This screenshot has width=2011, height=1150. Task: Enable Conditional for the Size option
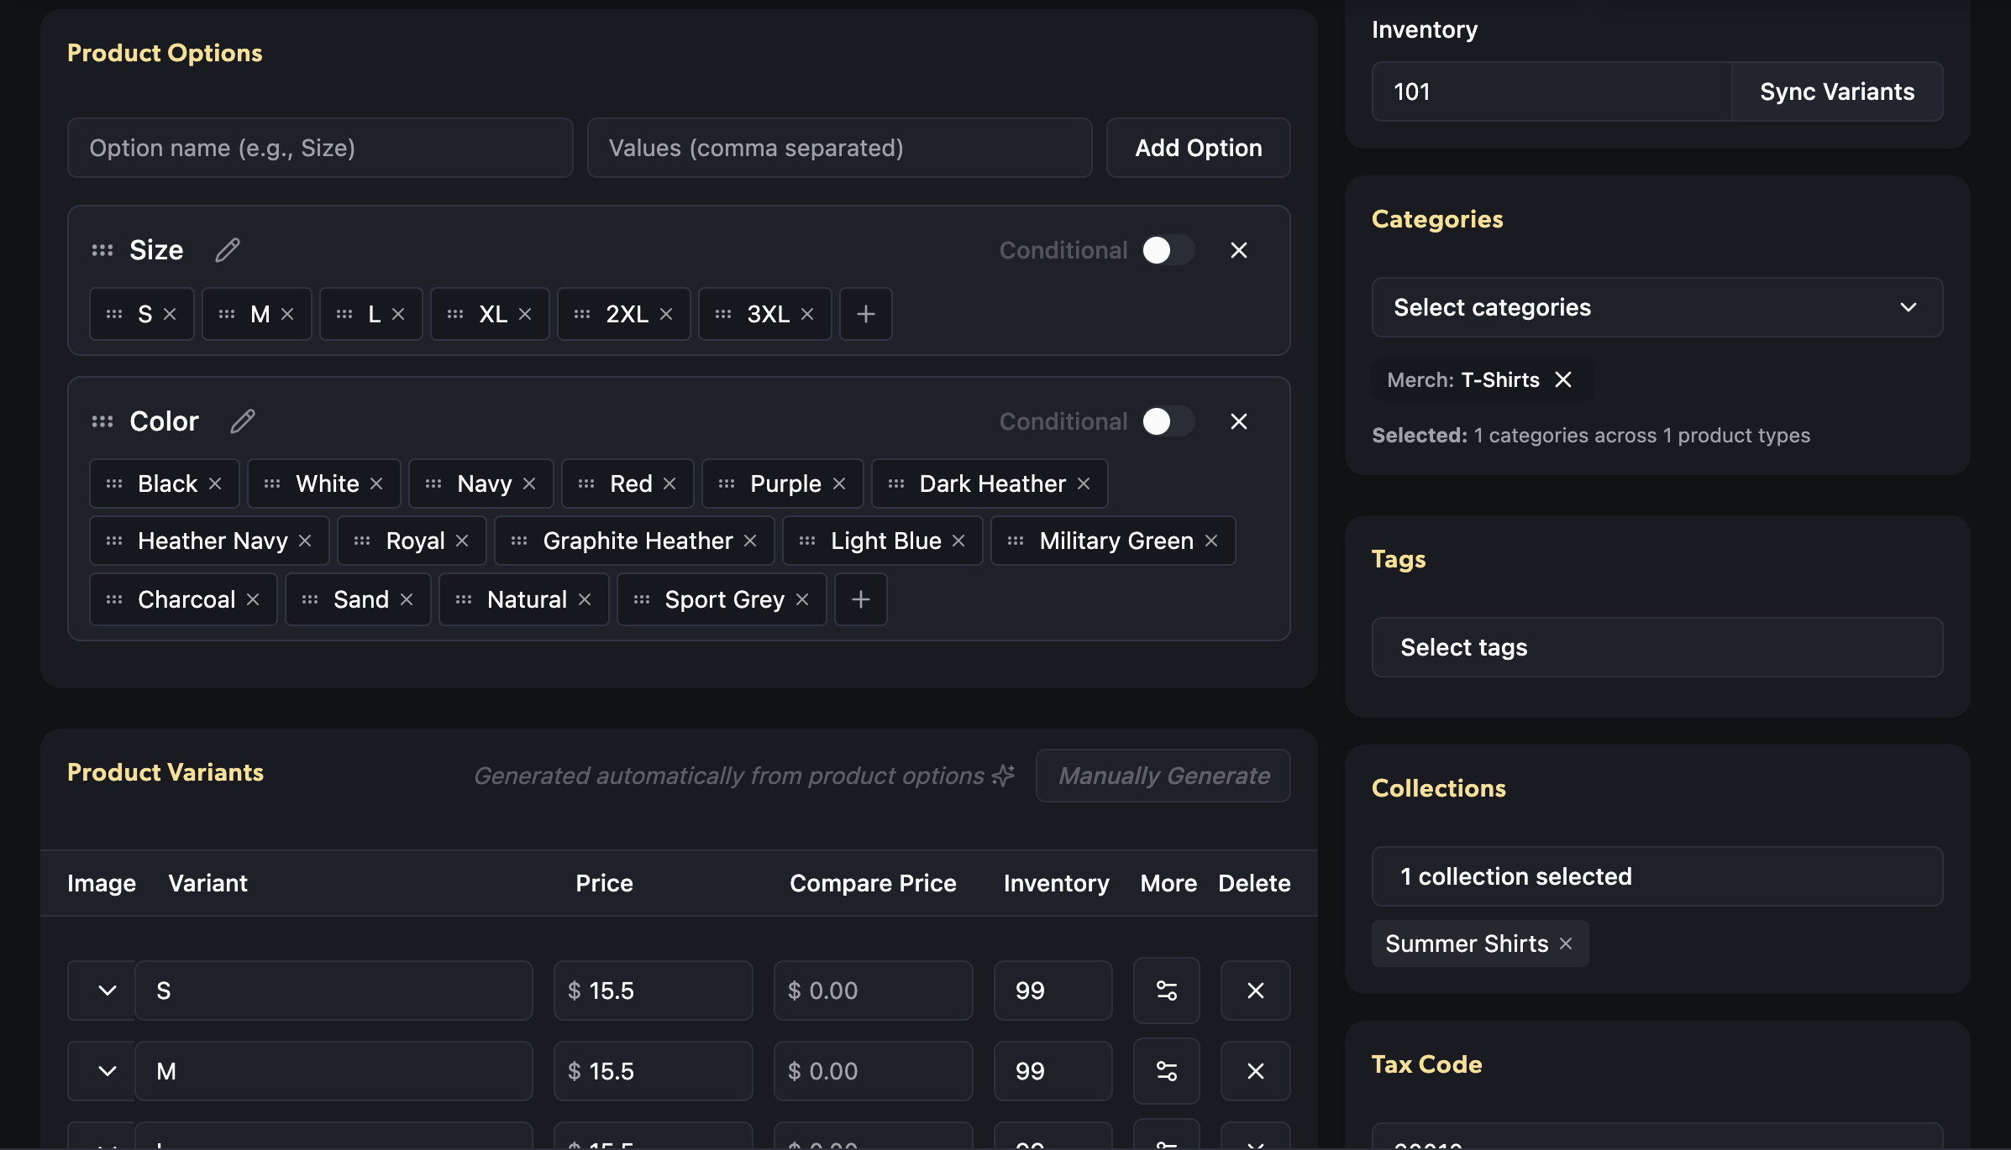pos(1168,249)
